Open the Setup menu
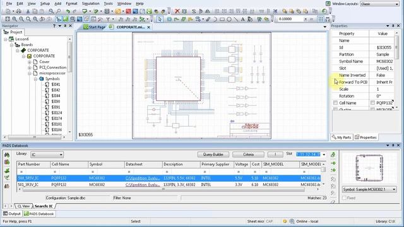The width and height of the screenshot is (404, 227). click(45, 4)
